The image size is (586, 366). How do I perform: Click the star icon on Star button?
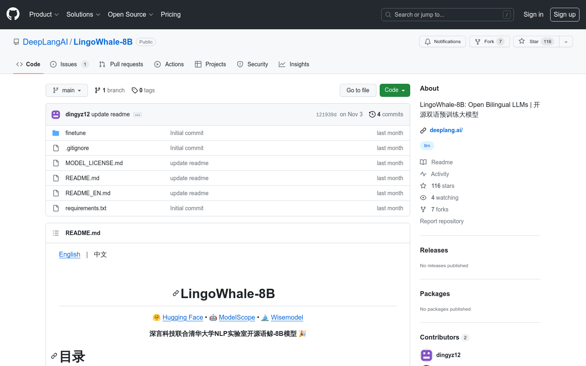tap(522, 41)
